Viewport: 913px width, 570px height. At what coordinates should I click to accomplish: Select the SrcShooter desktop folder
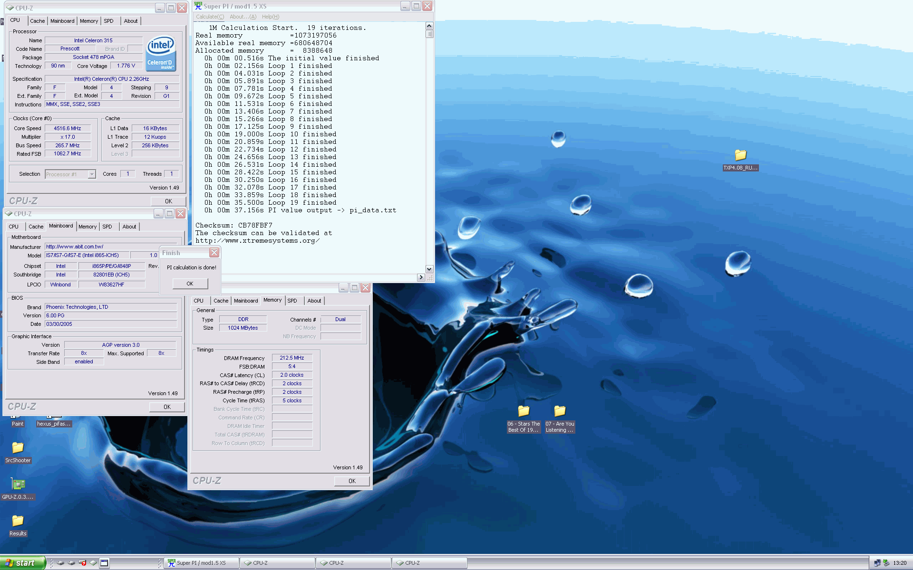(x=18, y=452)
